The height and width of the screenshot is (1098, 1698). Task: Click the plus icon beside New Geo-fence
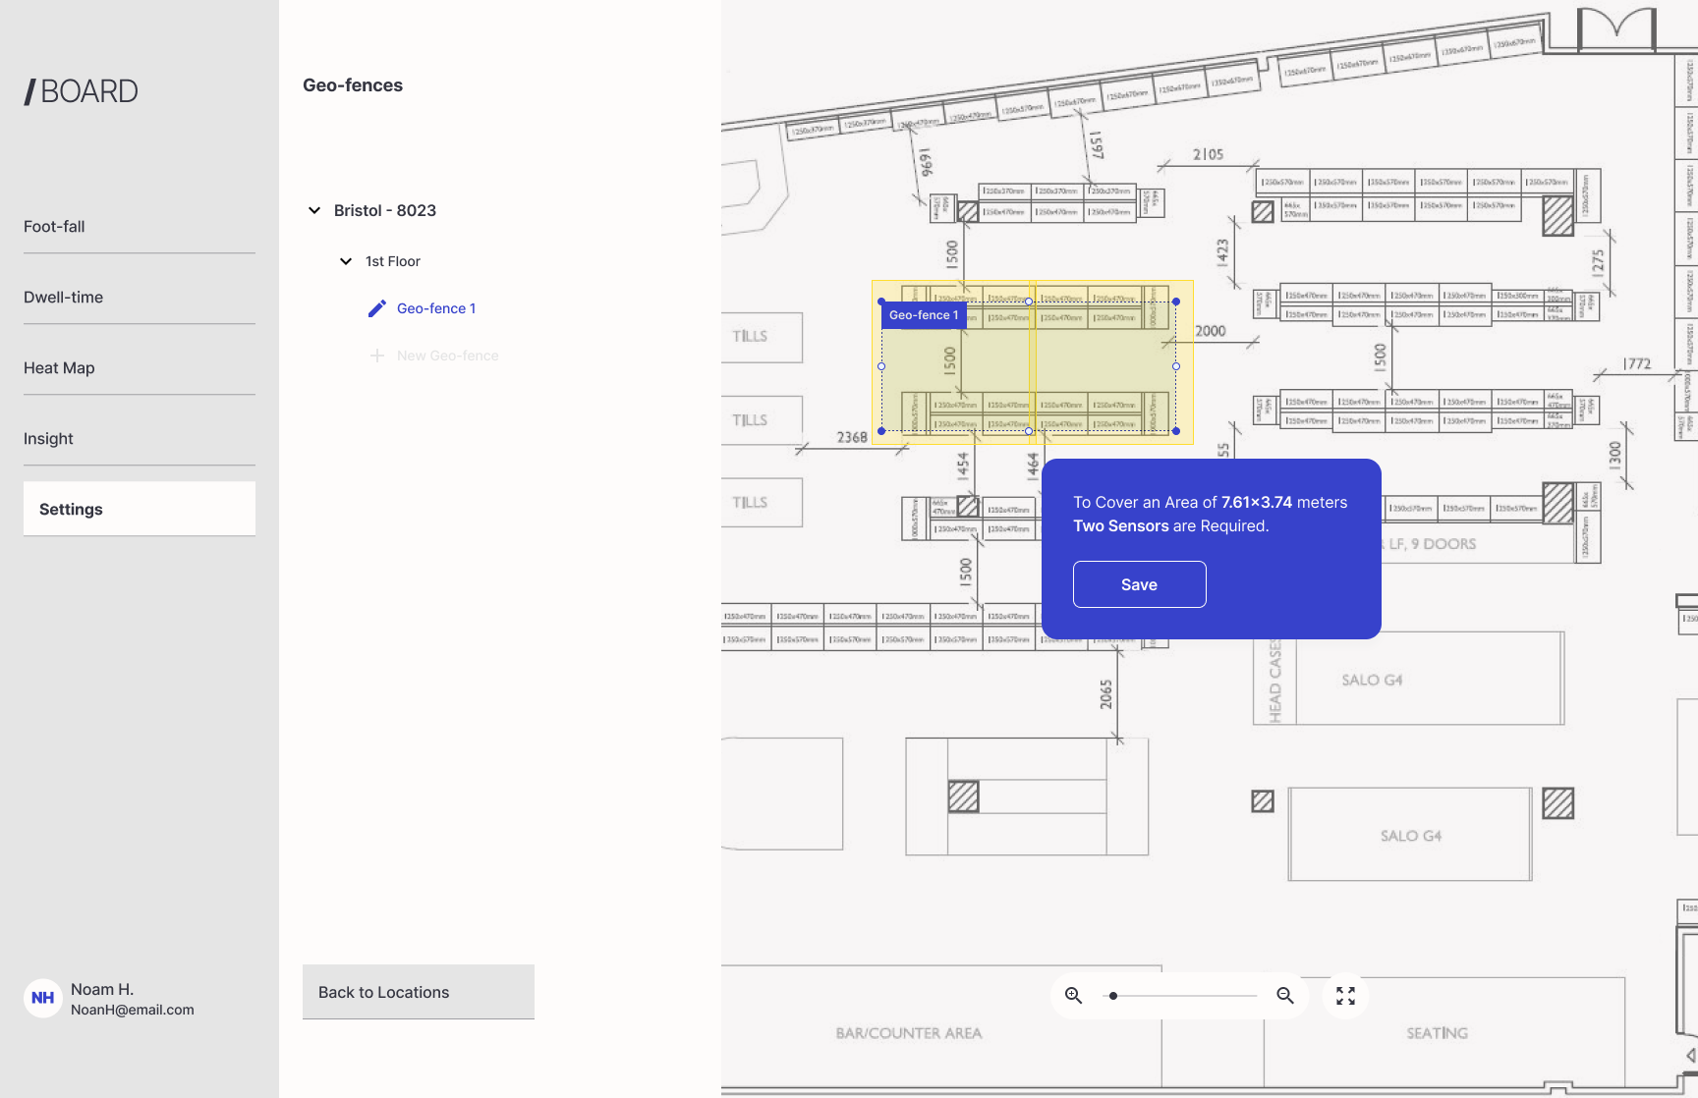click(x=377, y=356)
